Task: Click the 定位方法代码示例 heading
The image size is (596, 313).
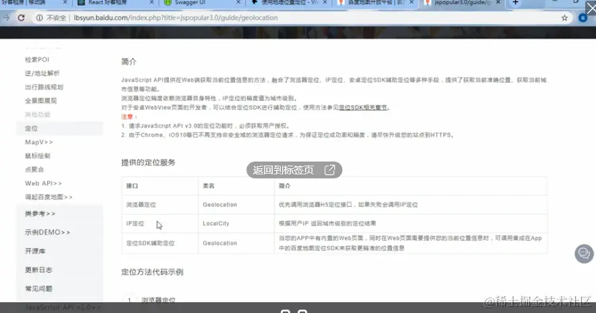Action: click(152, 272)
